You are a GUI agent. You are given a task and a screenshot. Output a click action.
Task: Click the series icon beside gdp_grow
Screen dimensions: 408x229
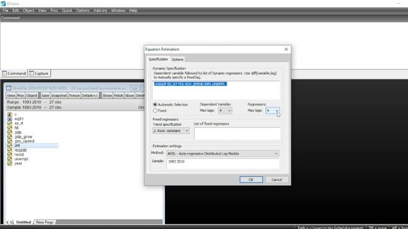coord(10,137)
